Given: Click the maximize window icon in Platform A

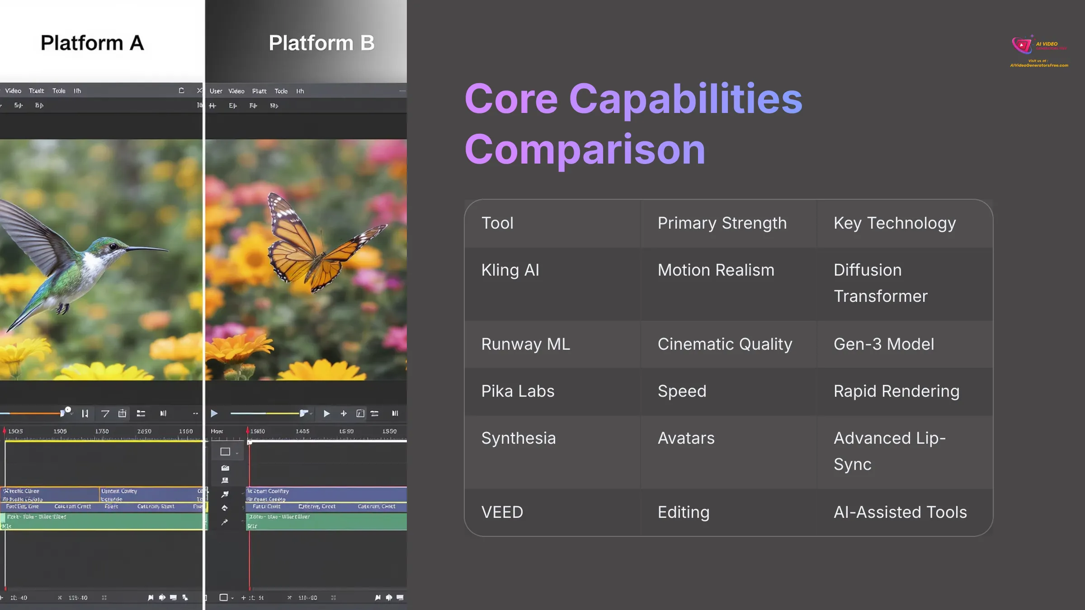Looking at the screenshot, I should (x=182, y=90).
